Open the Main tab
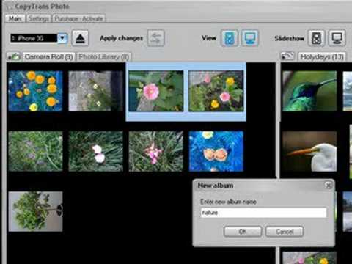The width and height of the screenshot is (352, 264). (15, 18)
